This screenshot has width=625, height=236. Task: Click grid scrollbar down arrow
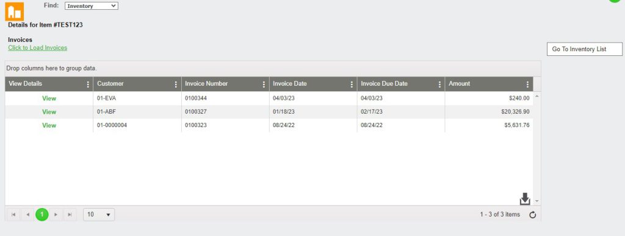(x=536, y=201)
